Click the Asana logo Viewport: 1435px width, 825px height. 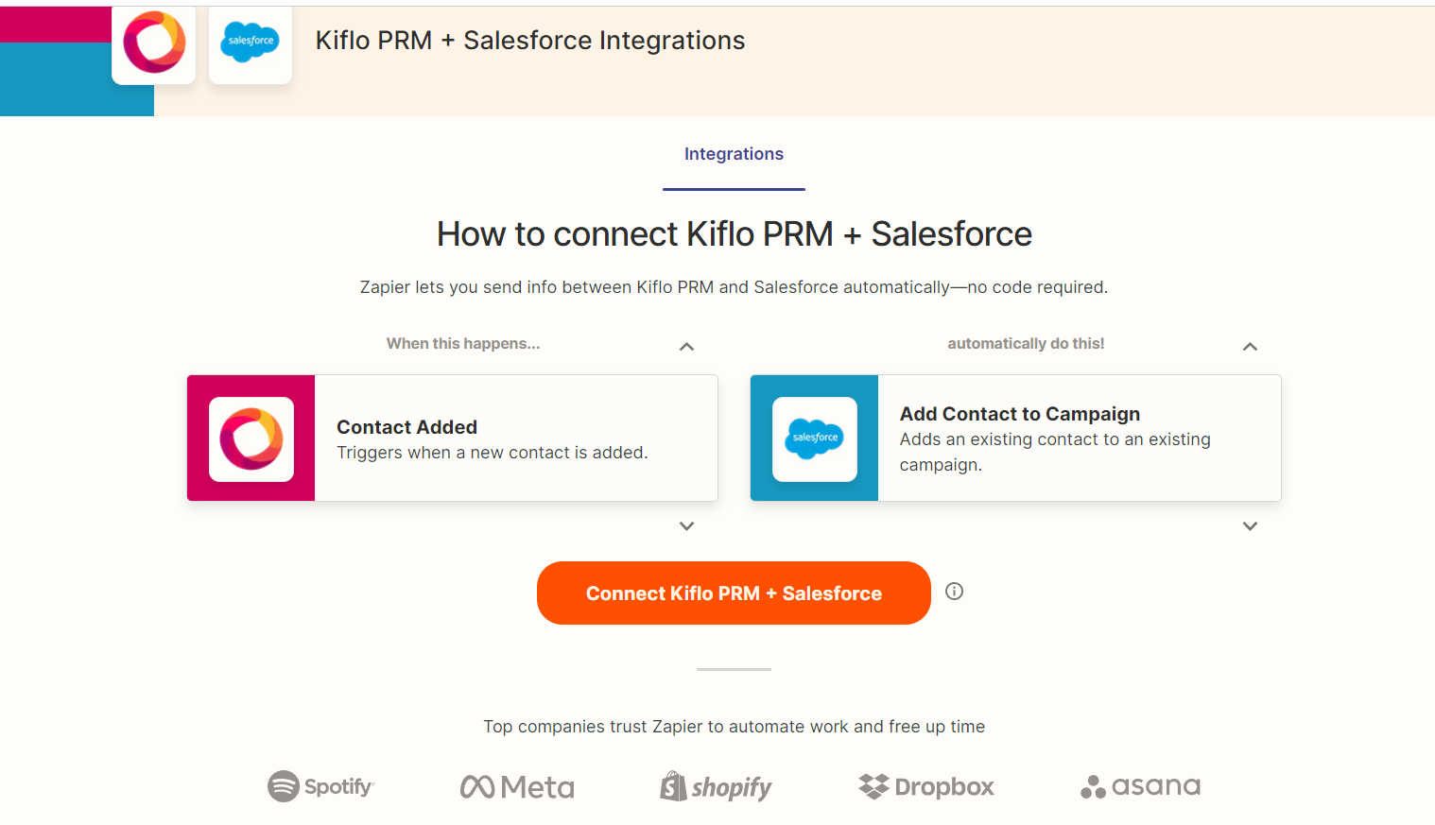[1140, 786]
